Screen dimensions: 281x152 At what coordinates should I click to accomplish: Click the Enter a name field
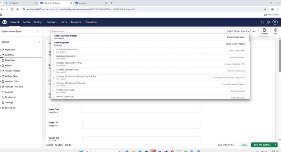[138, 31]
